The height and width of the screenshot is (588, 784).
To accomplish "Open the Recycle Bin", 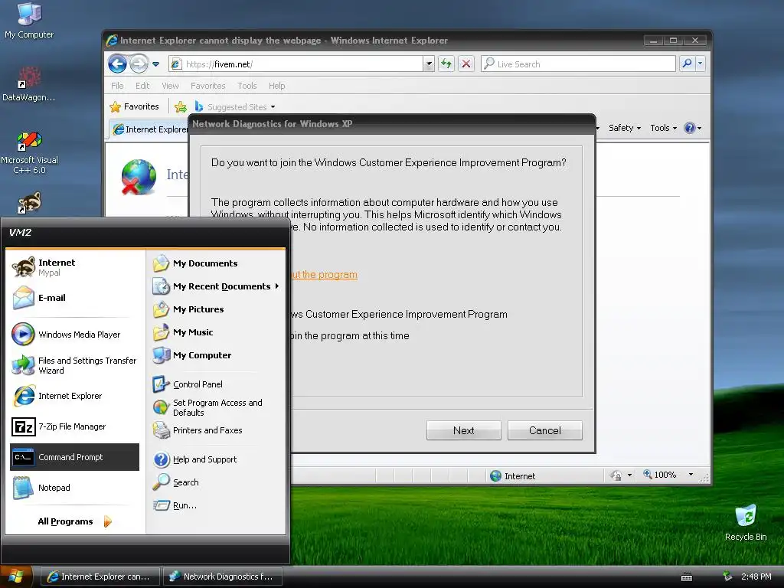I will (x=746, y=523).
